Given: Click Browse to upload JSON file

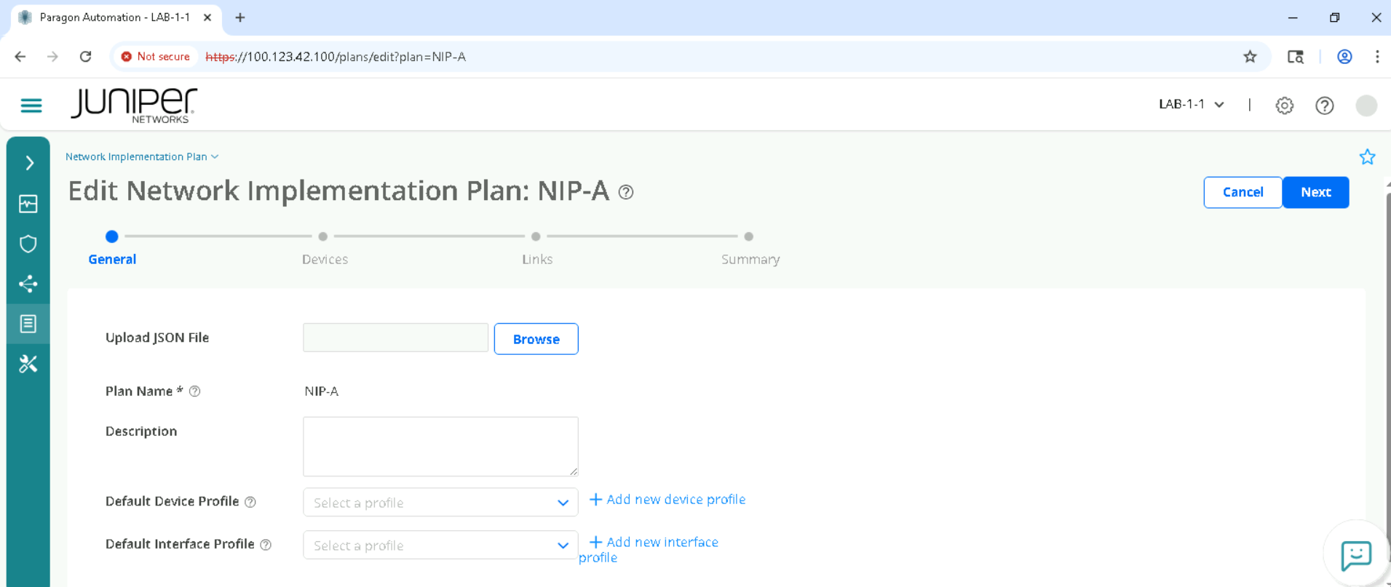Looking at the screenshot, I should 536,339.
